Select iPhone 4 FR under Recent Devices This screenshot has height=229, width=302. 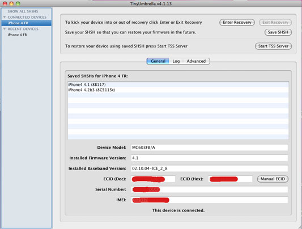pos(27,35)
